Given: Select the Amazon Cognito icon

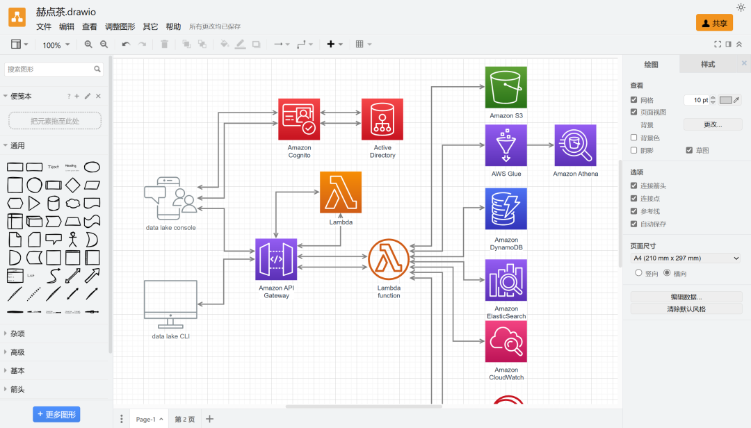Looking at the screenshot, I should pos(299,120).
